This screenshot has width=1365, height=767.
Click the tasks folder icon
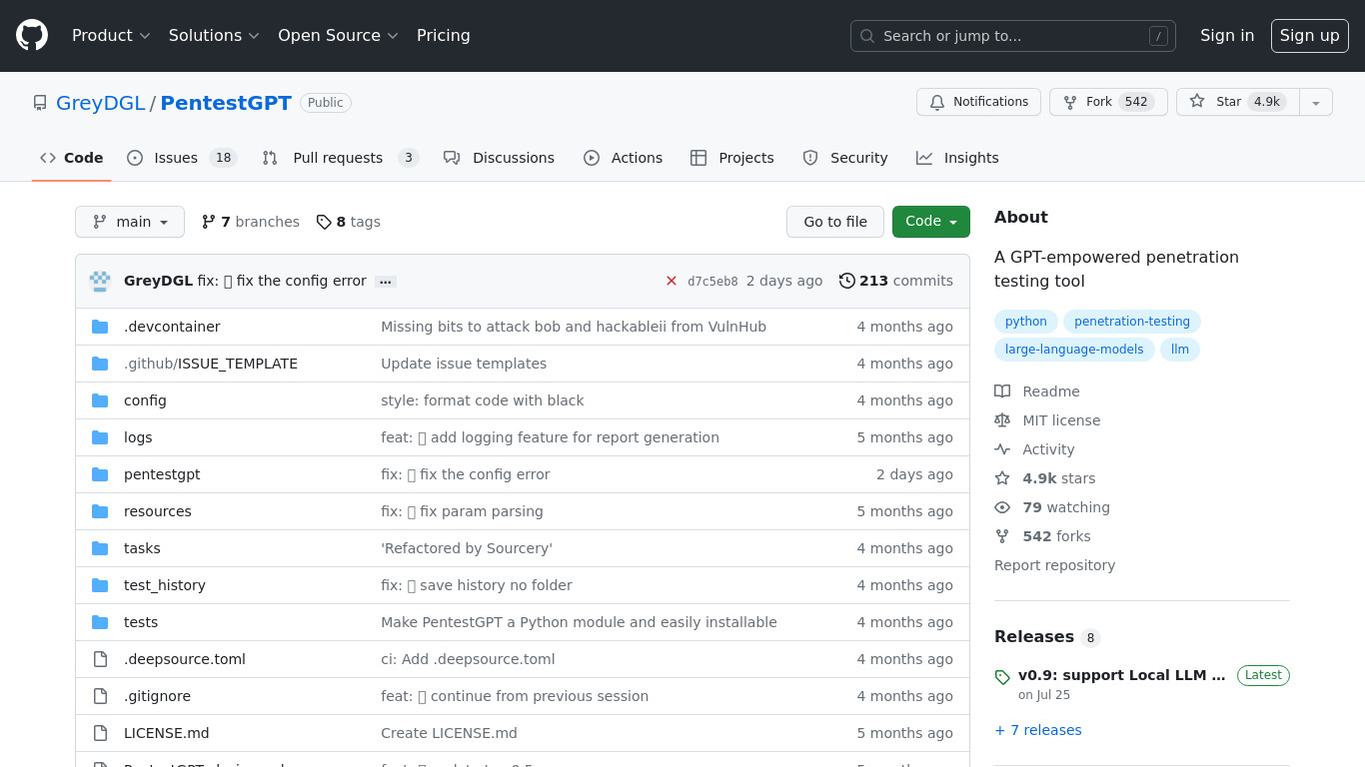100,548
